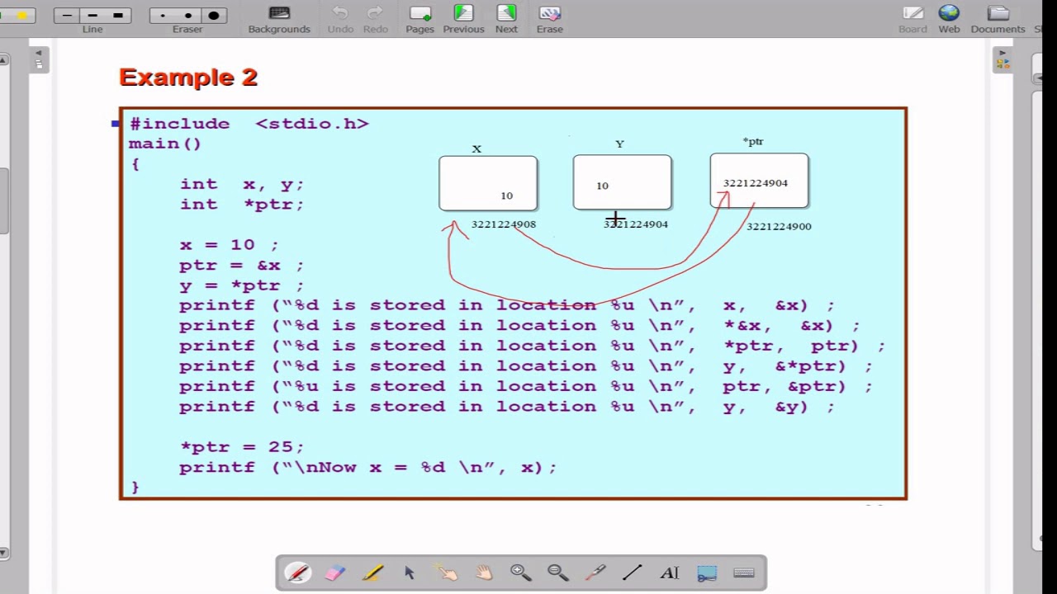Choose the arrow Selector tool
This screenshot has height=594, width=1057.
[x=410, y=573]
